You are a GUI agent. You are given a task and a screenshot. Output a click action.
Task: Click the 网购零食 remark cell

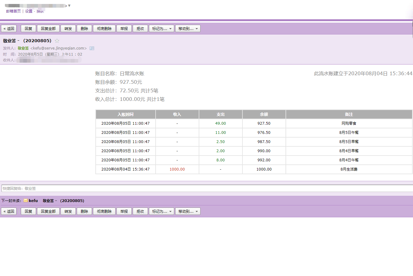pyautogui.click(x=349, y=123)
